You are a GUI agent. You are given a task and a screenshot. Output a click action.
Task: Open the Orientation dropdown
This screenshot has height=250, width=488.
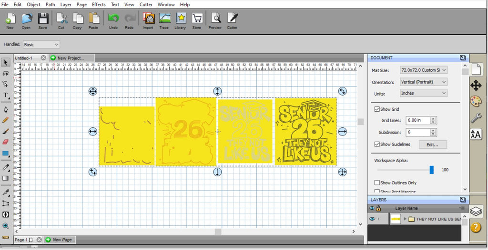pyautogui.click(x=424, y=82)
